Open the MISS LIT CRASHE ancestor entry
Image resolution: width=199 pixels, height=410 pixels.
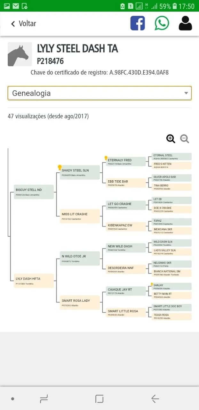point(80,216)
